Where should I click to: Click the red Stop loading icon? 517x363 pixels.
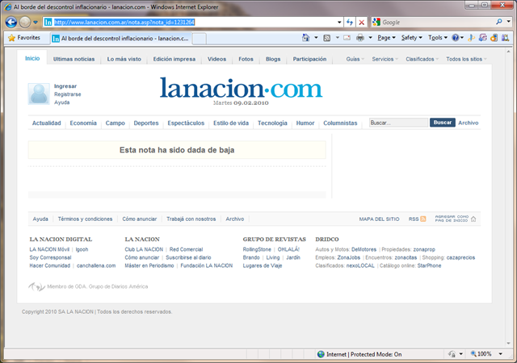[361, 22]
